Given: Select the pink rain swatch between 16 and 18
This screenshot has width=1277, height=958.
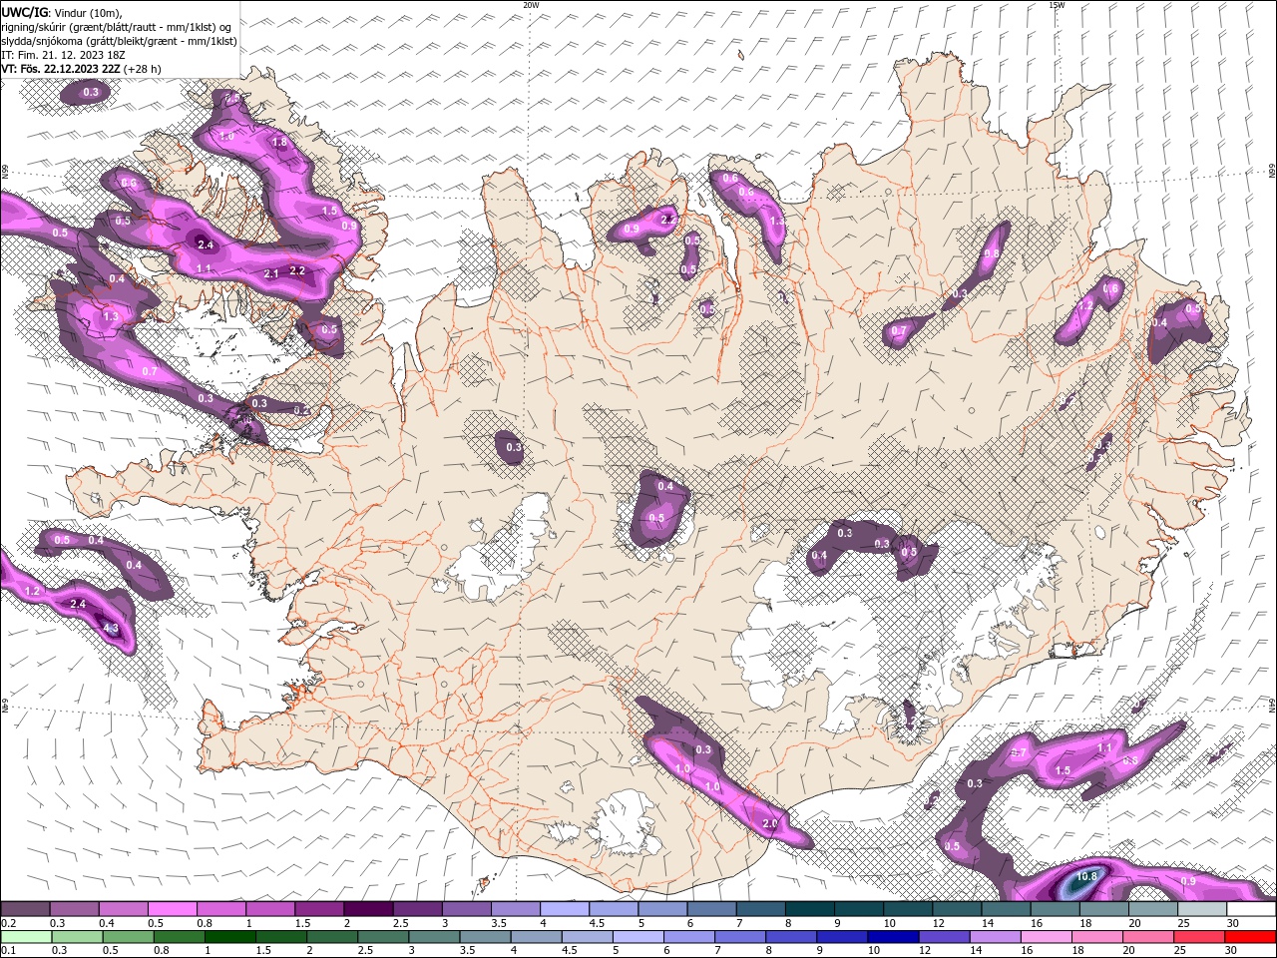Looking at the screenshot, I should click(1047, 936).
